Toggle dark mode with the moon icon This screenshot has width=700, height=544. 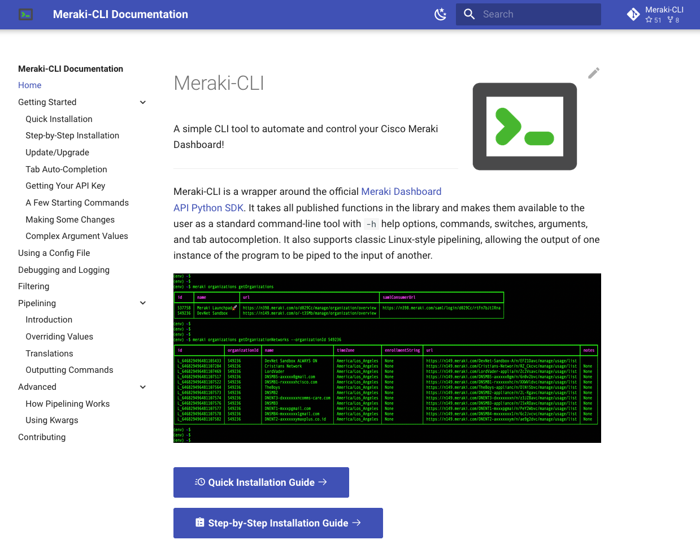pyautogui.click(x=441, y=15)
